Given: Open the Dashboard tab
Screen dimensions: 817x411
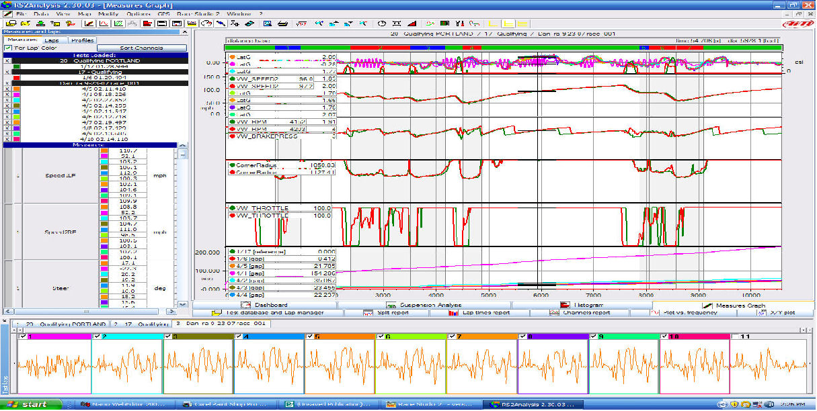Looking at the screenshot, I should [266, 305].
